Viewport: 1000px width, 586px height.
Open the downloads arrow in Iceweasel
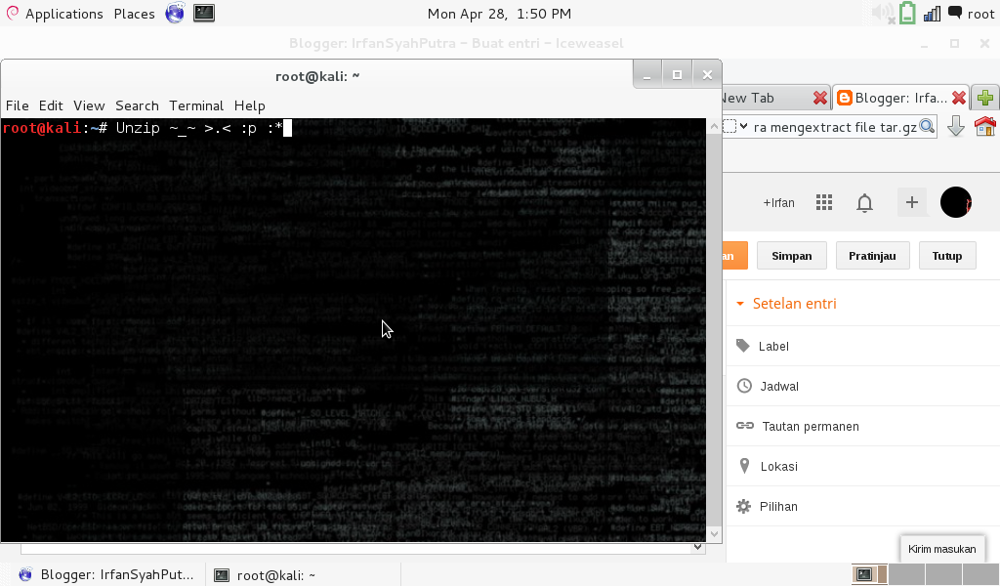pyautogui.click(x=955, y=126)
